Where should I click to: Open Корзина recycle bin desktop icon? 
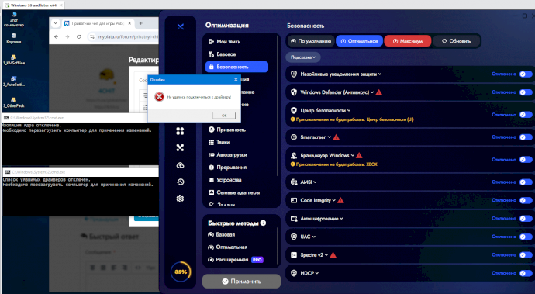click(x=14, y=39)
